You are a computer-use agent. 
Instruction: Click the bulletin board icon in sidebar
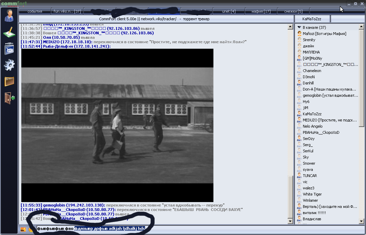coord(9,49)
